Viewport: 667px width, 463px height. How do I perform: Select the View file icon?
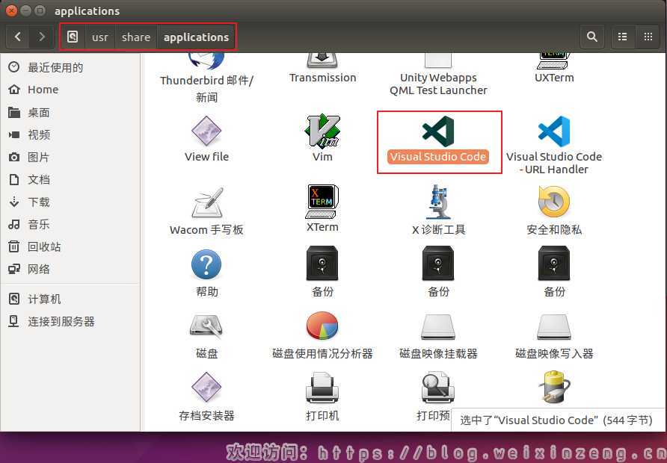click(206, 131)
